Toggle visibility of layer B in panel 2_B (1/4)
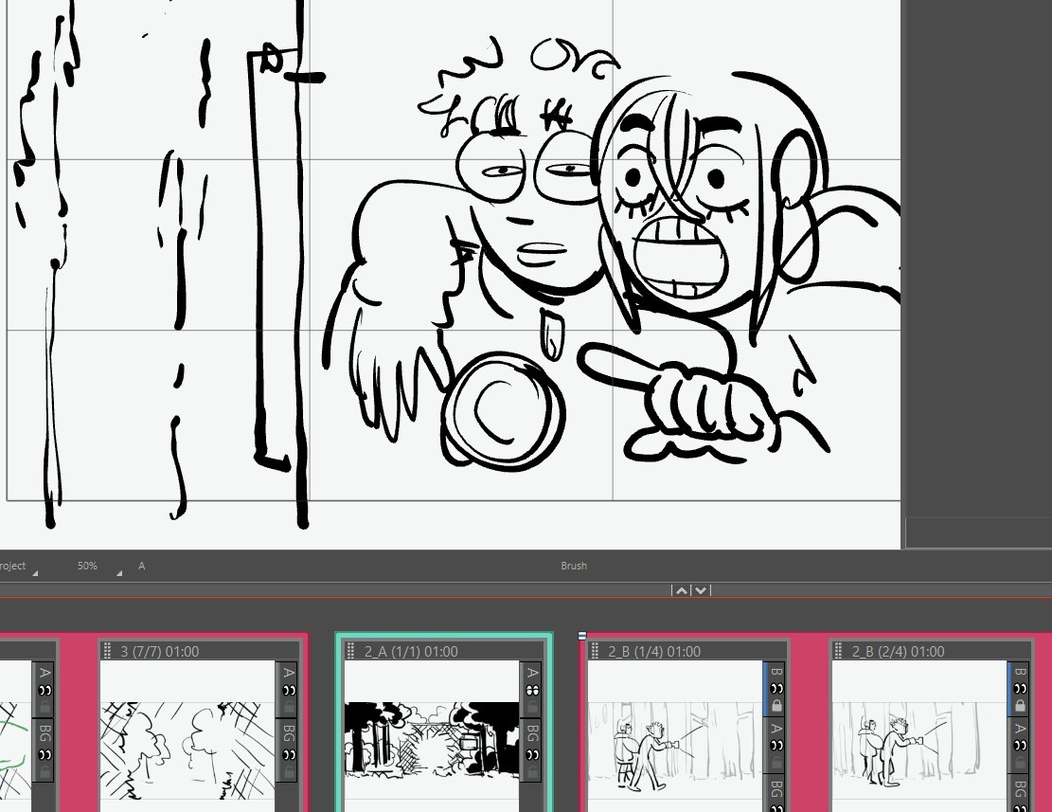This screenshot has height=812, width=1052. click(x=776, y=689)
